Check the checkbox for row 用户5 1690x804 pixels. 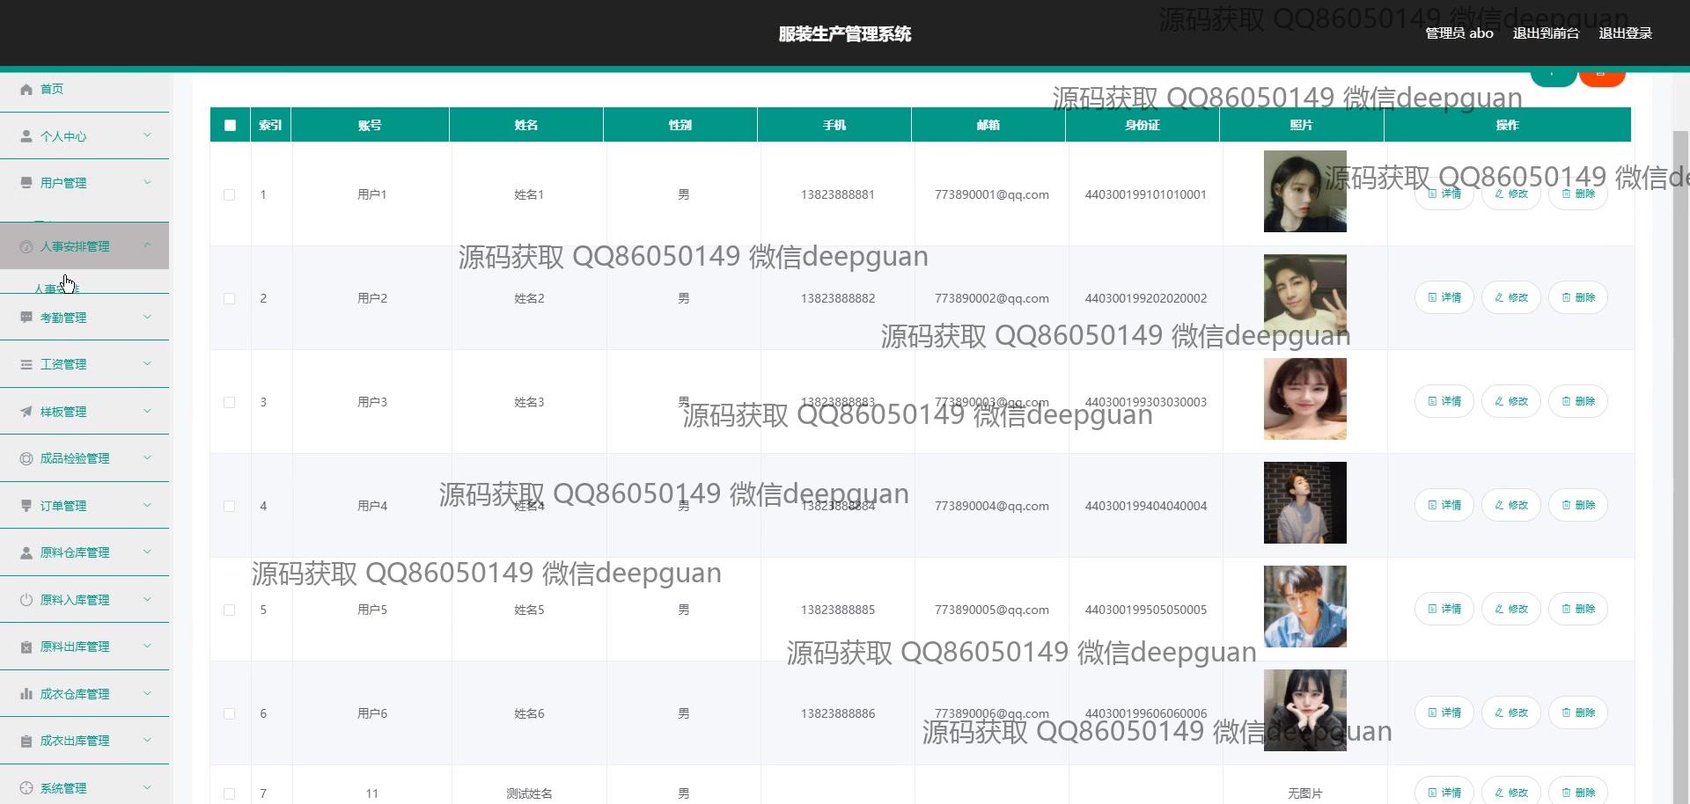click(x=230, y=610)
